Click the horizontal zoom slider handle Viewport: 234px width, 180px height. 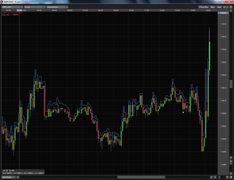(219, 177)
